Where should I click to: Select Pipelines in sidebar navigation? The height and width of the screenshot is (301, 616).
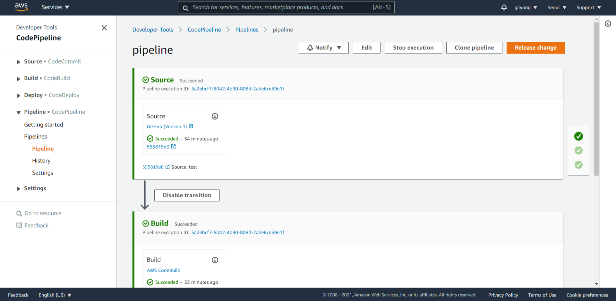[36, 136]
